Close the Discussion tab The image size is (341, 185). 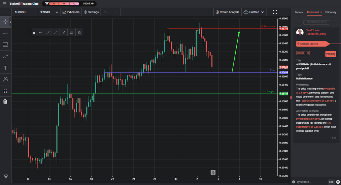coord(321,12)
